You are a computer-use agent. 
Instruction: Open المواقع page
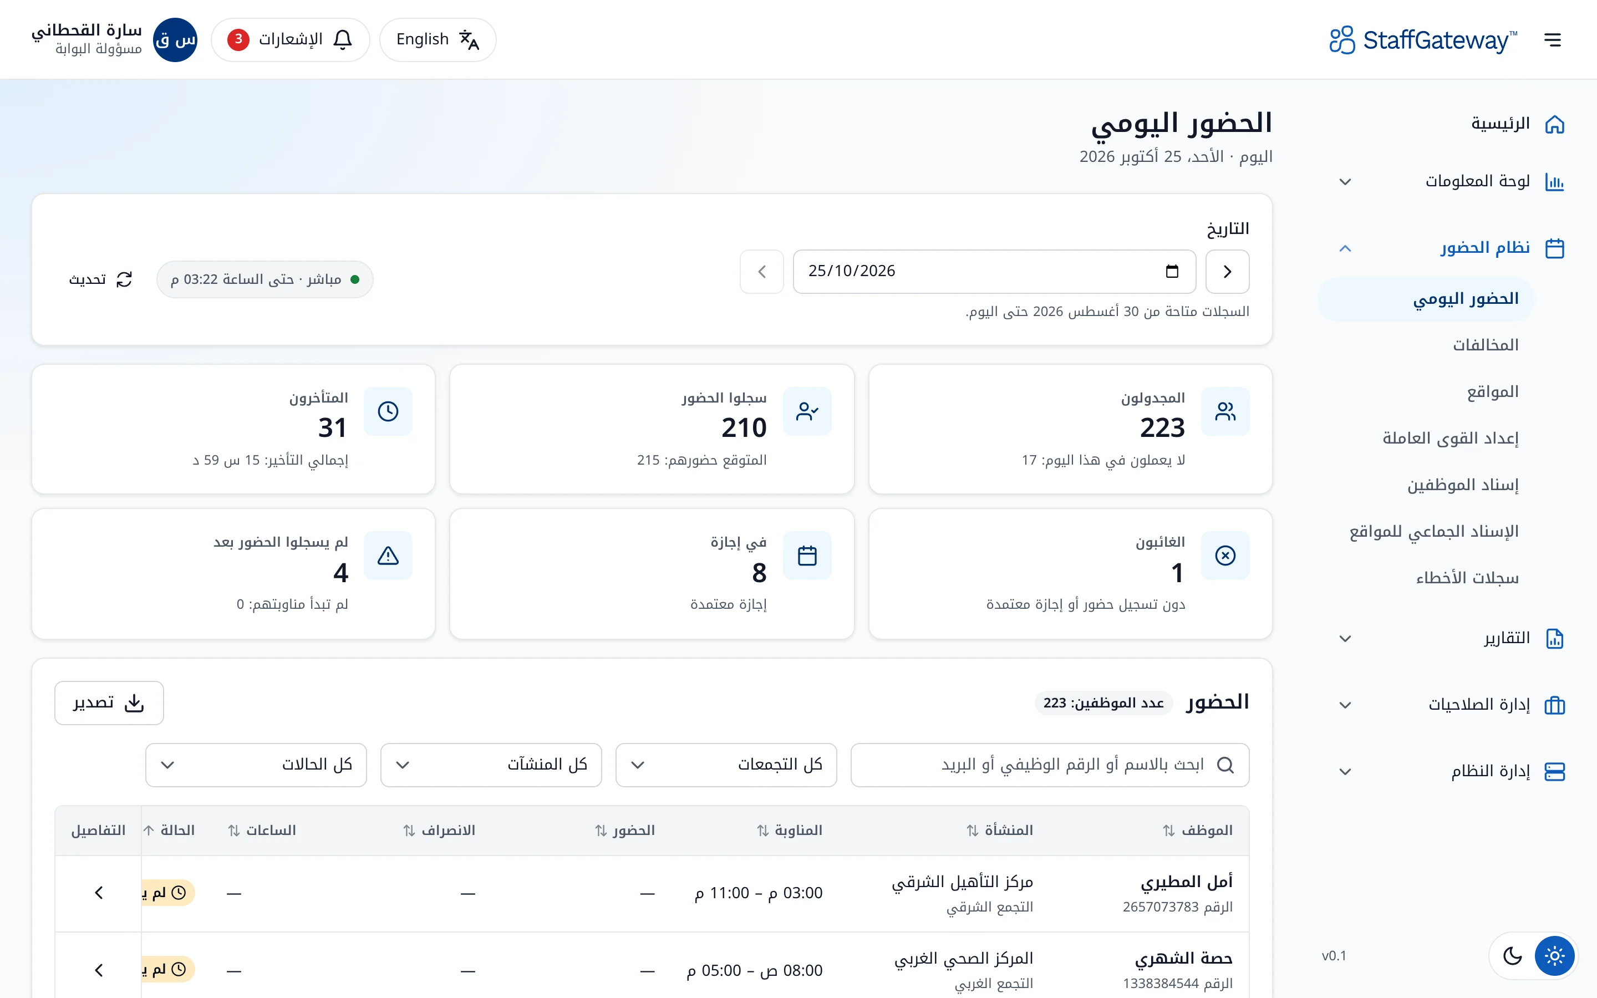tap(1492, 392)
